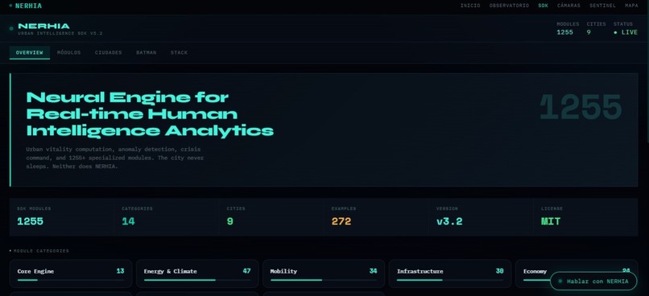The image size is (649, 296).
Task: Click the large NERHIA header title
Action: 43,26
